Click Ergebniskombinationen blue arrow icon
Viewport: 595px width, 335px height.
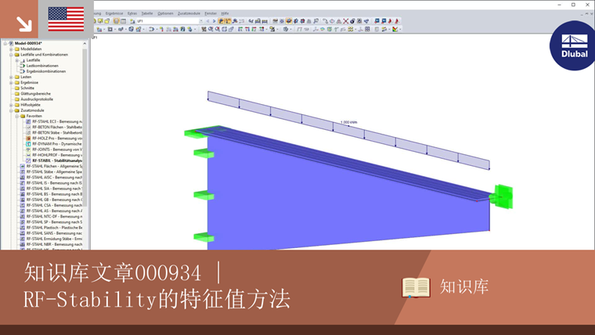23,71
